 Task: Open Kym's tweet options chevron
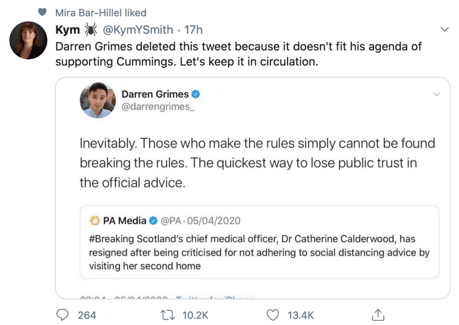click(444, 30)
